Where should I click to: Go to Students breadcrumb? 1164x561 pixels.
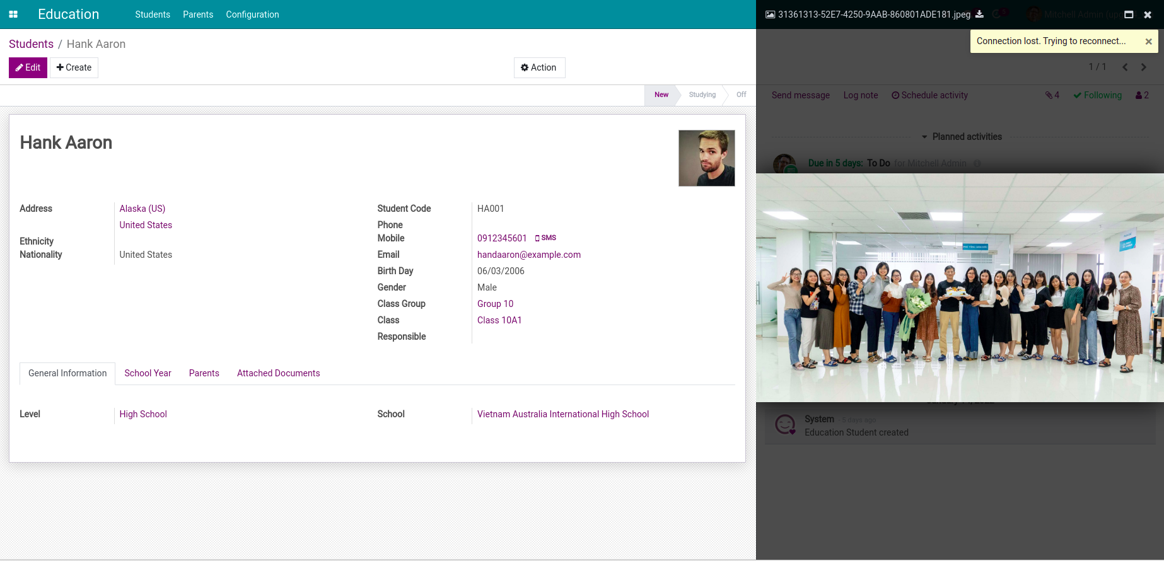(31, 44)
